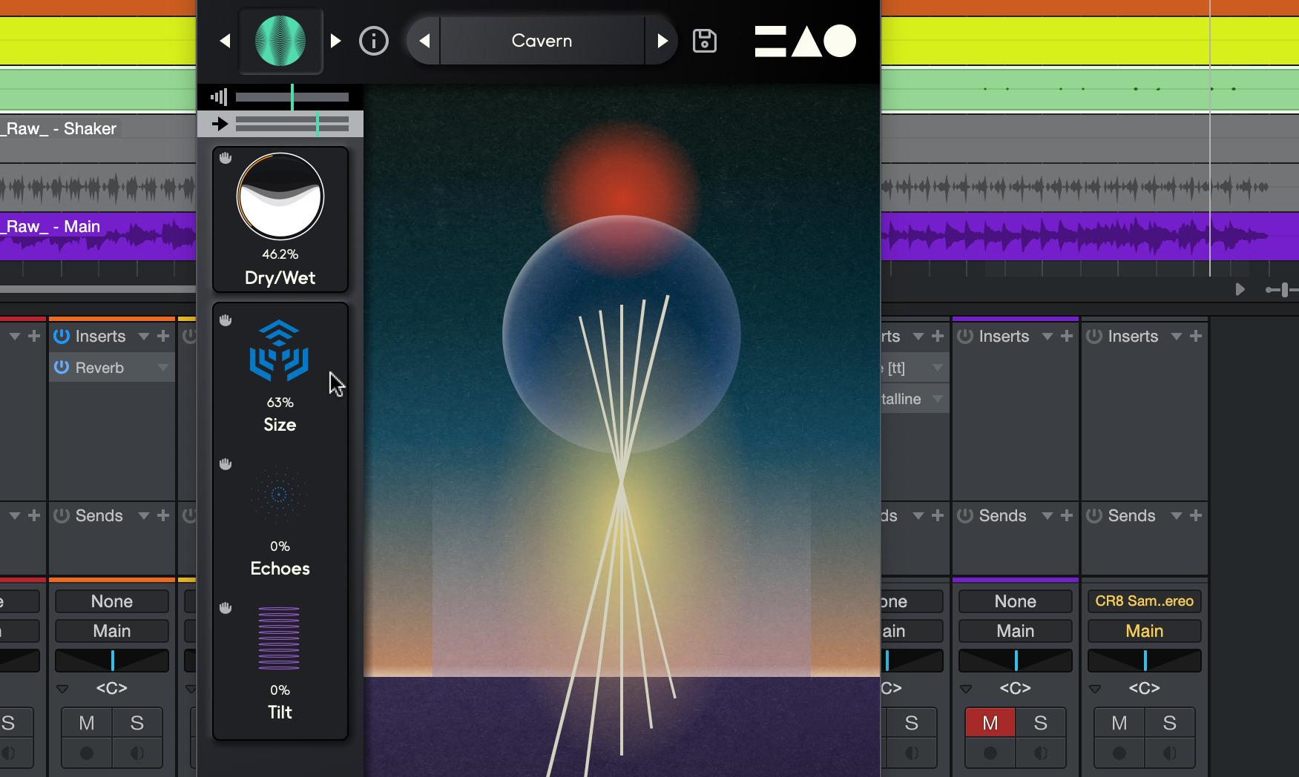Mute the Reverb channel with M
Screen dimensions: 1299x777
[x=87, y=723]
